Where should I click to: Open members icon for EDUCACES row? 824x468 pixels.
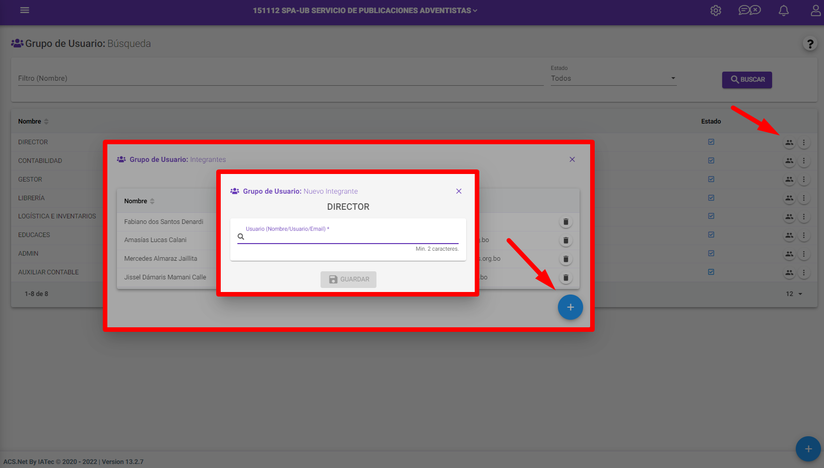789,236
